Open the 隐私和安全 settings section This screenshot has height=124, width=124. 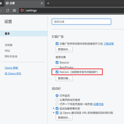pyautogui.click(x=11, y=56)
